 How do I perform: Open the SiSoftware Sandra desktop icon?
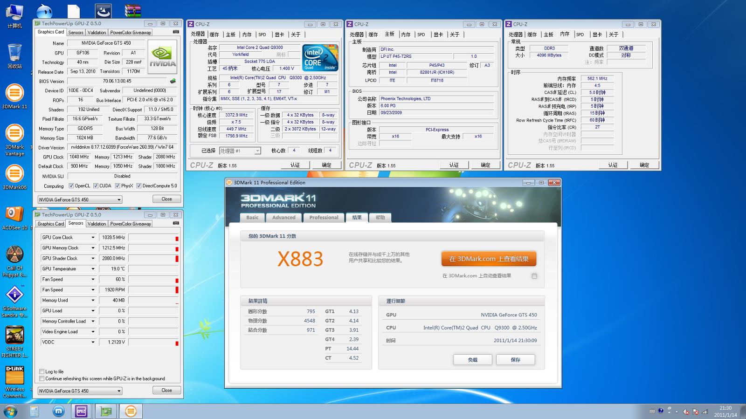14,302
